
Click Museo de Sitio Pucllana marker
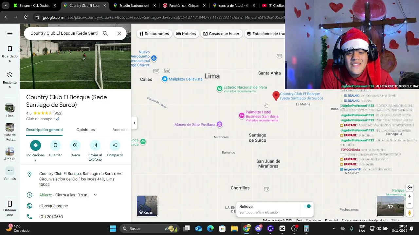220,124
